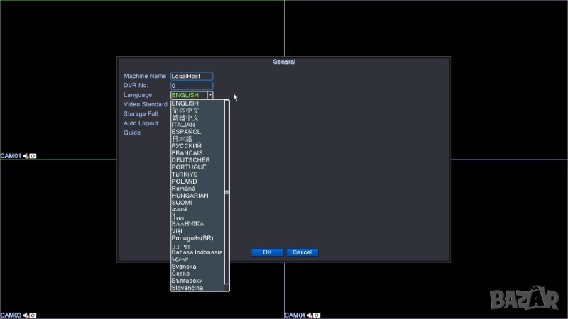Click the Machine Name input field

tap(192, 77)
